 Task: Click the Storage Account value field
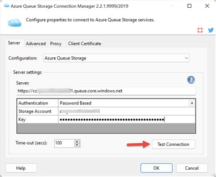point(127,111)
